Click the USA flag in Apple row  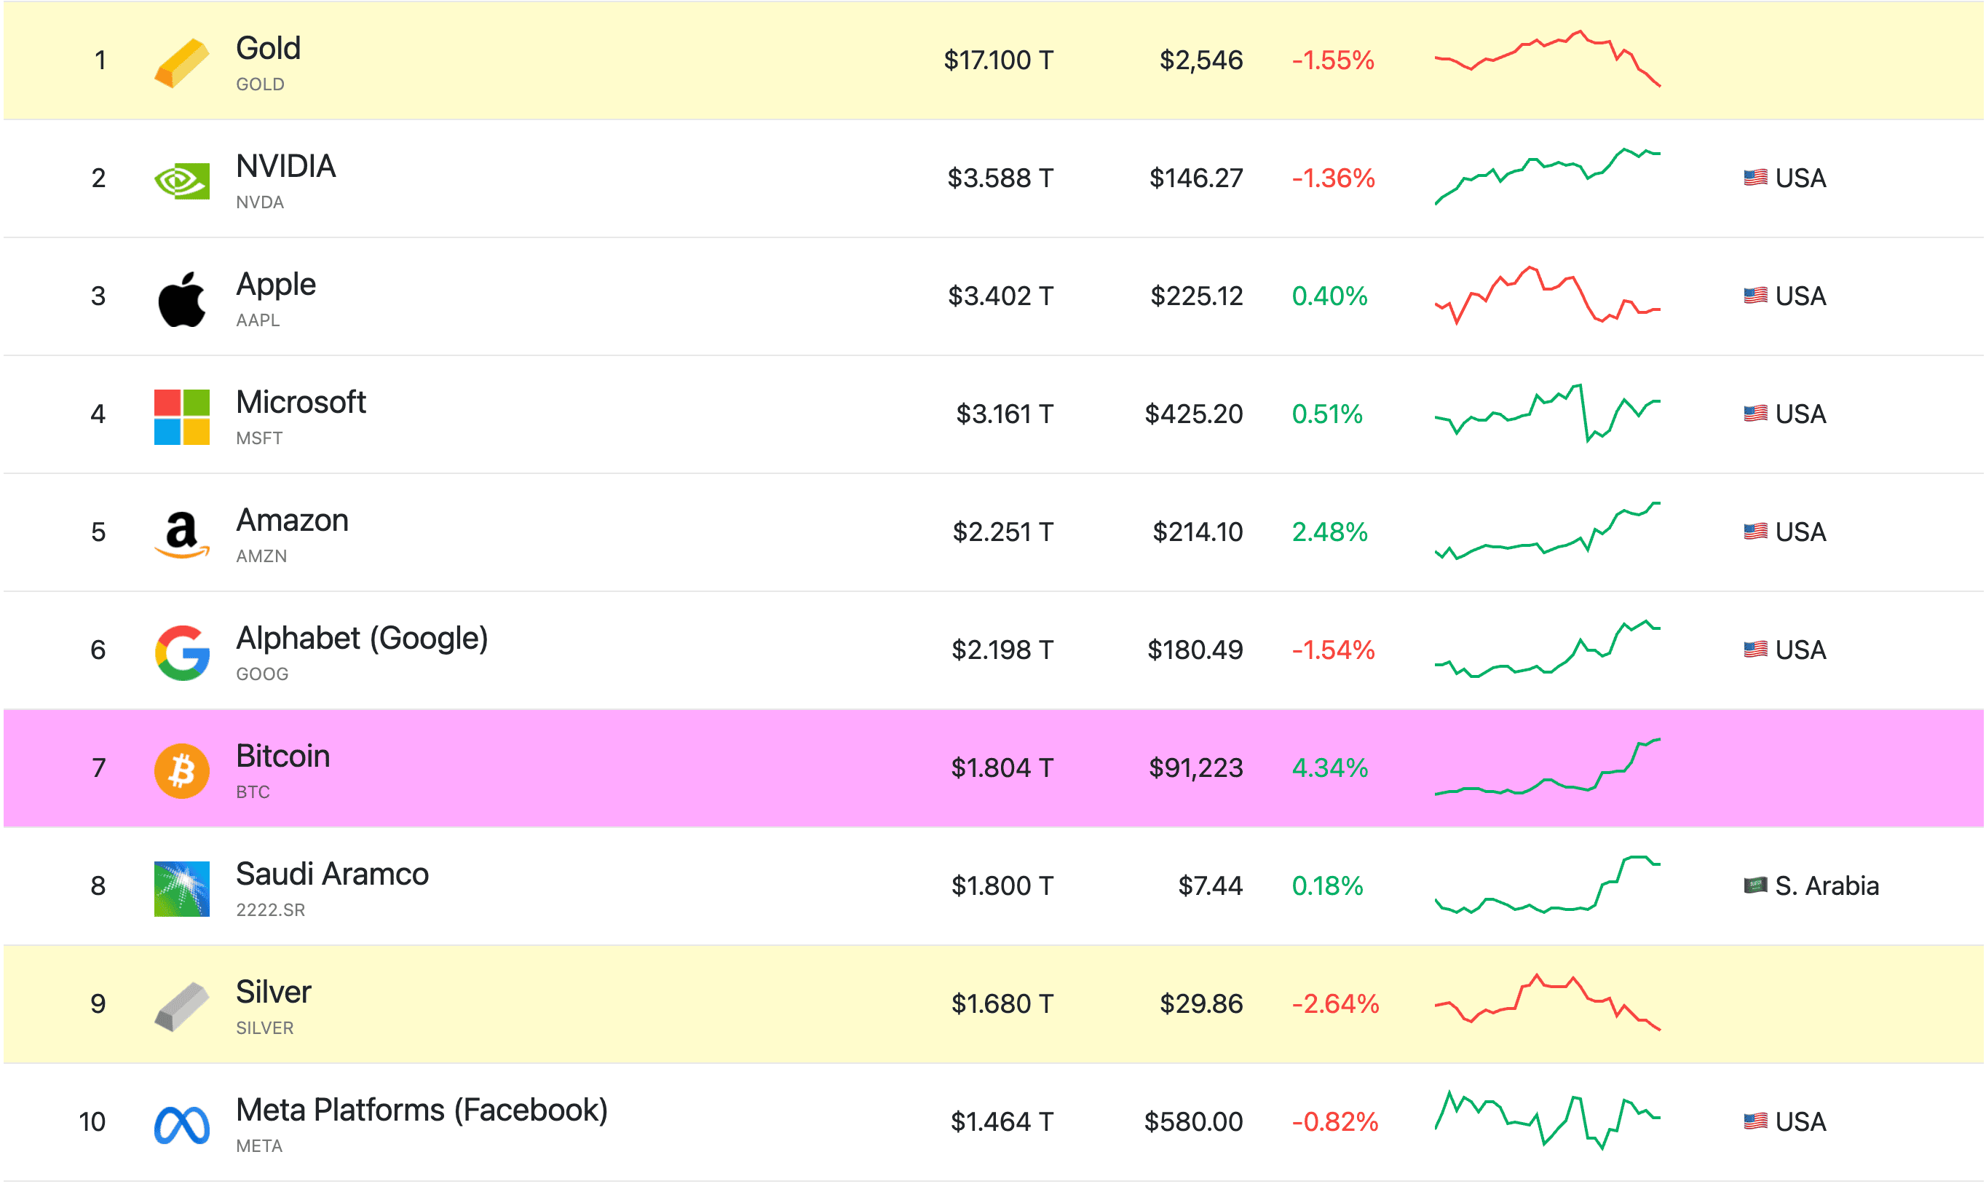click(x=1755, y=295)
